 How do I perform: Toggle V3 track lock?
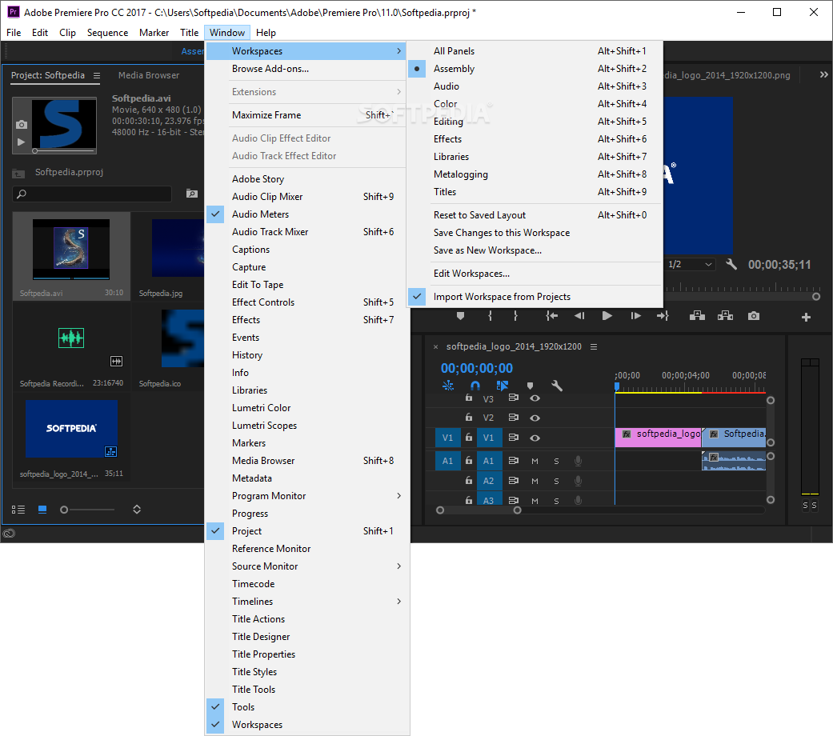469,398
